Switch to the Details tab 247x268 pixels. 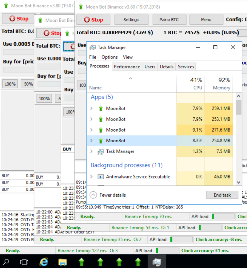click(167, 67)
